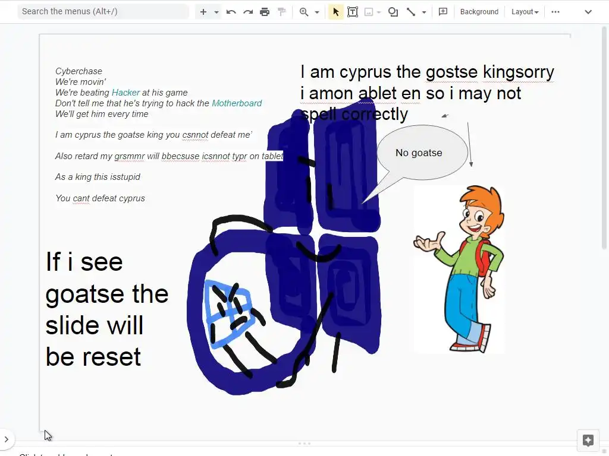Image resolution: width=609 pixels, height=456 pixels.
Task: Select the 'No goatse' speech bubble
Action: [x=422, y=153]
